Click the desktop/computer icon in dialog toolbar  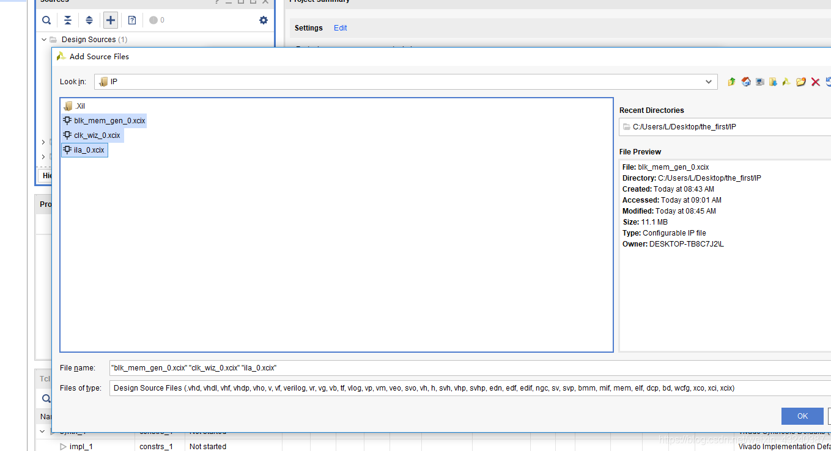pos(759,82)
